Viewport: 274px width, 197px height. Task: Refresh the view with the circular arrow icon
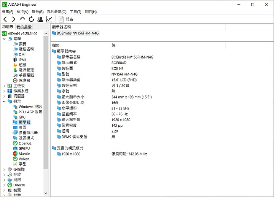tap(31, 19)
